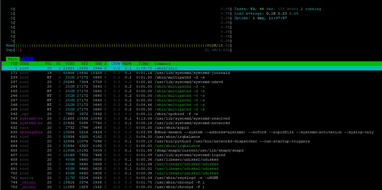
Task: Sort by the PRI column header
Action: [x=48, y=64]
